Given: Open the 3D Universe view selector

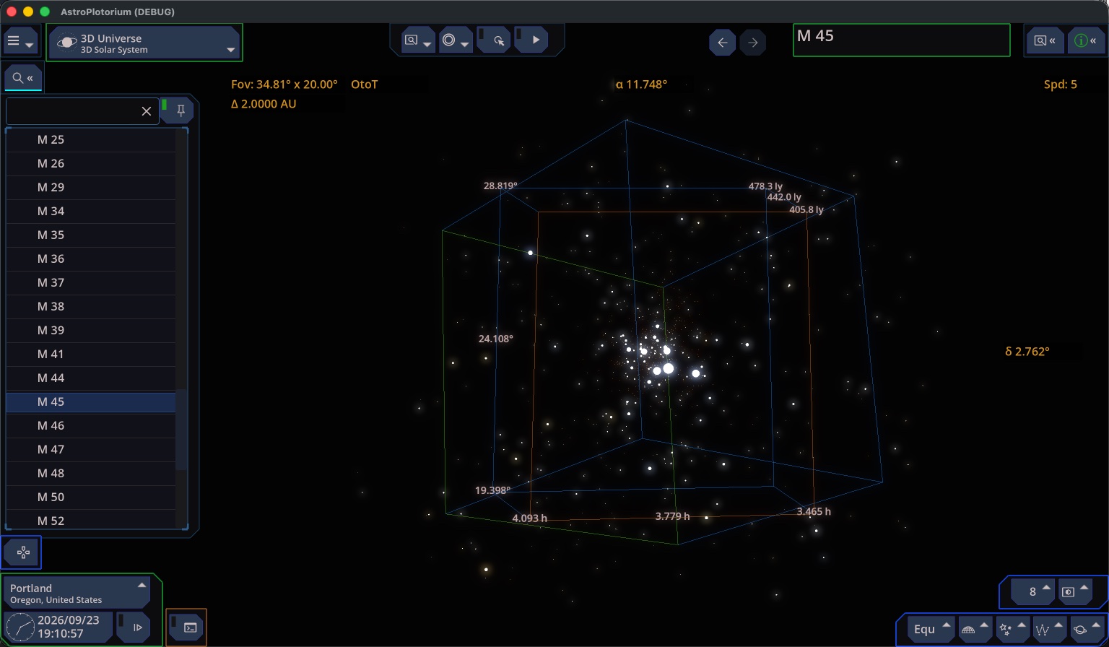Looking at the screenshot, I should point(144,43).
